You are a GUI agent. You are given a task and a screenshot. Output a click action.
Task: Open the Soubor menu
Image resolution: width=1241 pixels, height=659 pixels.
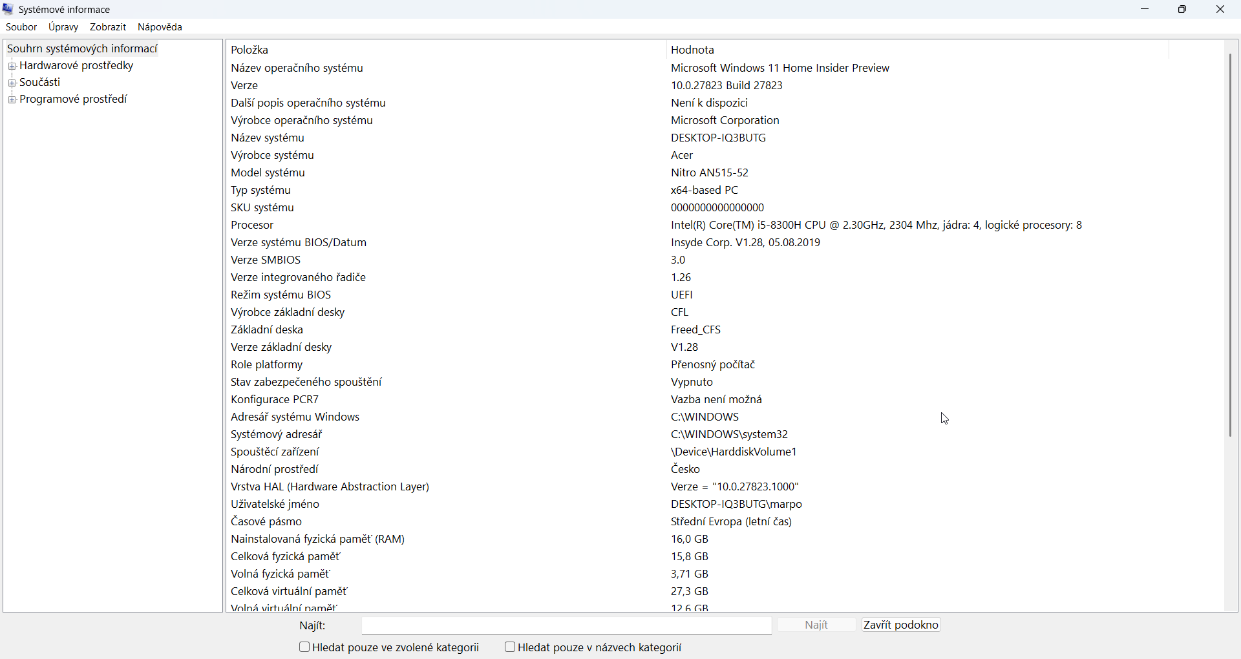(x=21, y=27)
